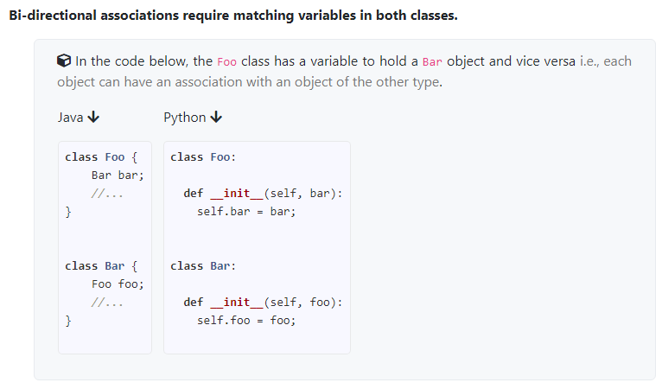This screenshot has height=389, width=662.
Task: Click the 'Foo foo;' line in Java code
Action: pos(118,284)
